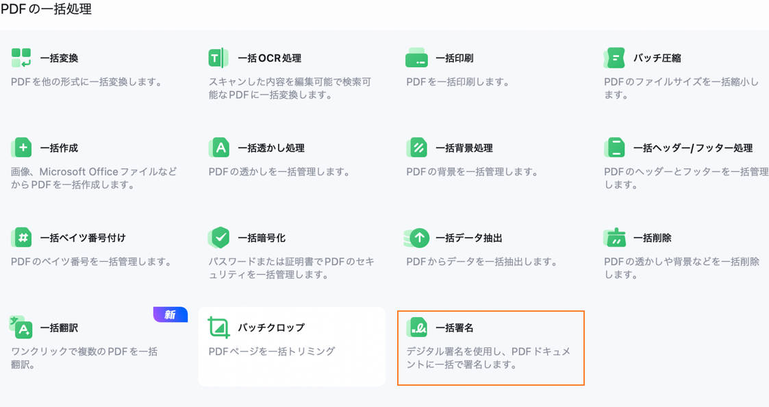
Task: Click the 一括署名 signature icon
Action: pyautogui.click(x=416, y=328)
